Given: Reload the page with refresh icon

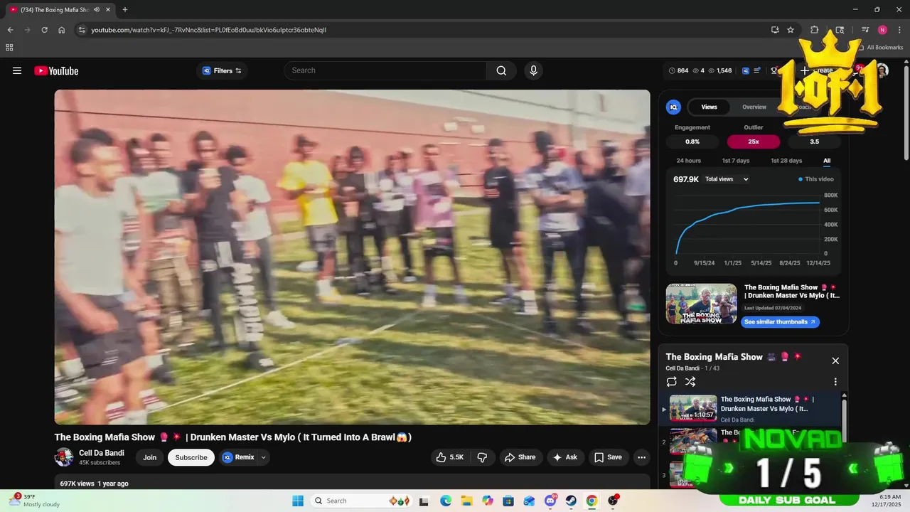Looking at the screenshot, I should 44,30.
